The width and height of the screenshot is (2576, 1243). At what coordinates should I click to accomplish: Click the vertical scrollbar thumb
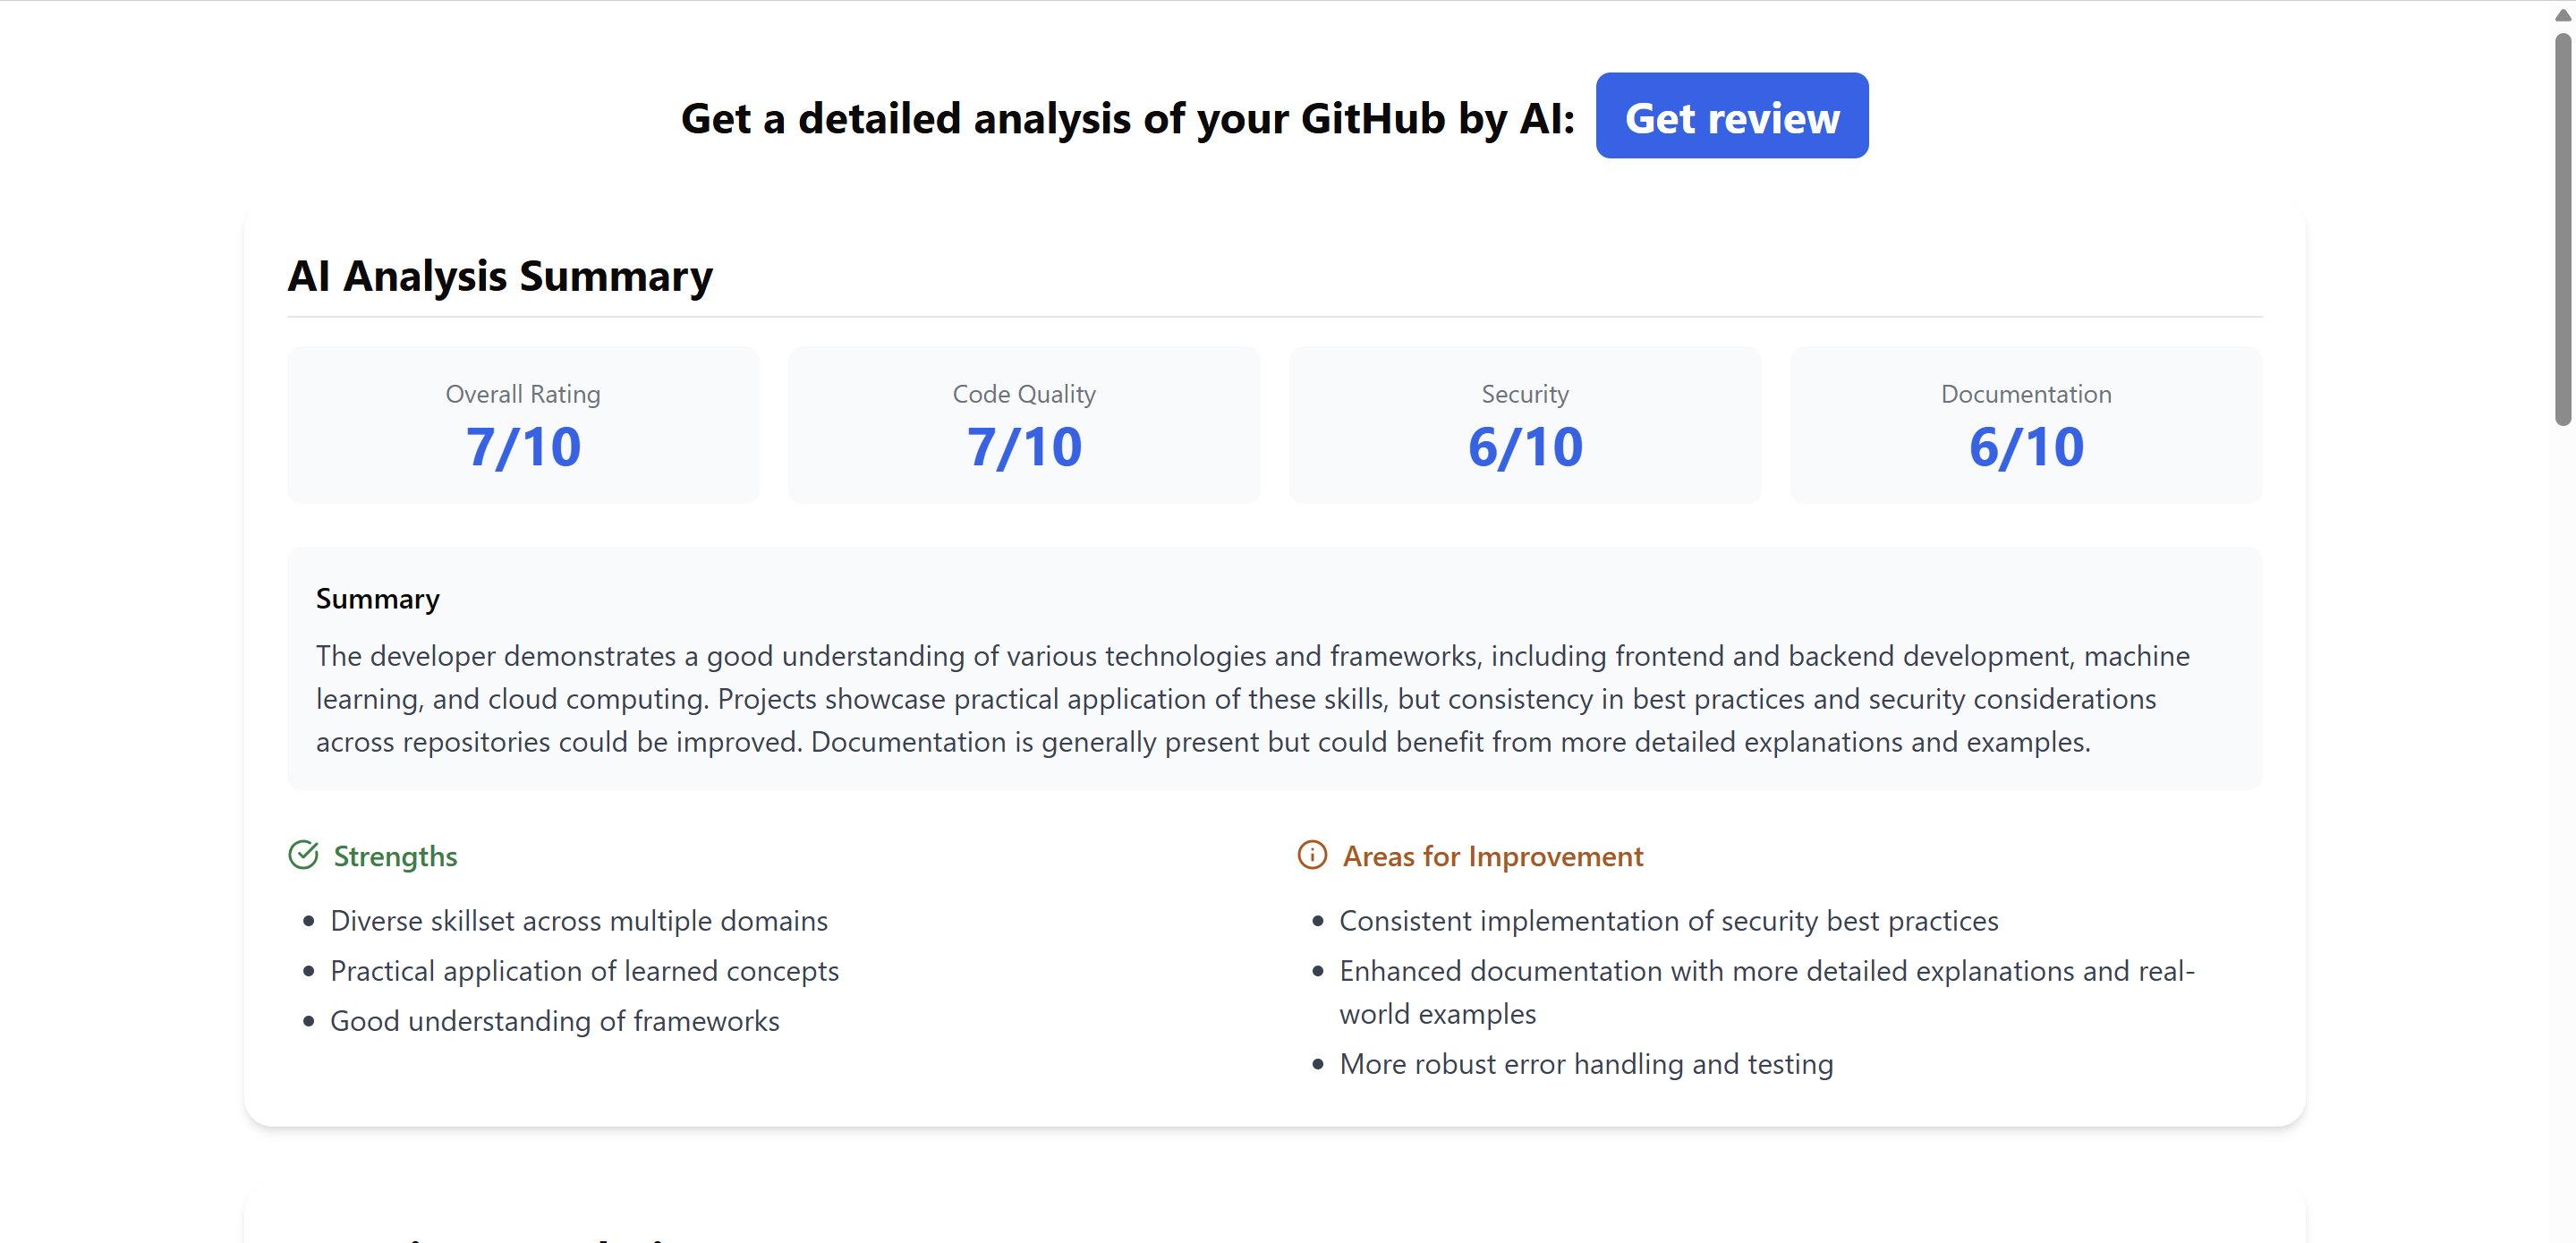(2562, 230)
